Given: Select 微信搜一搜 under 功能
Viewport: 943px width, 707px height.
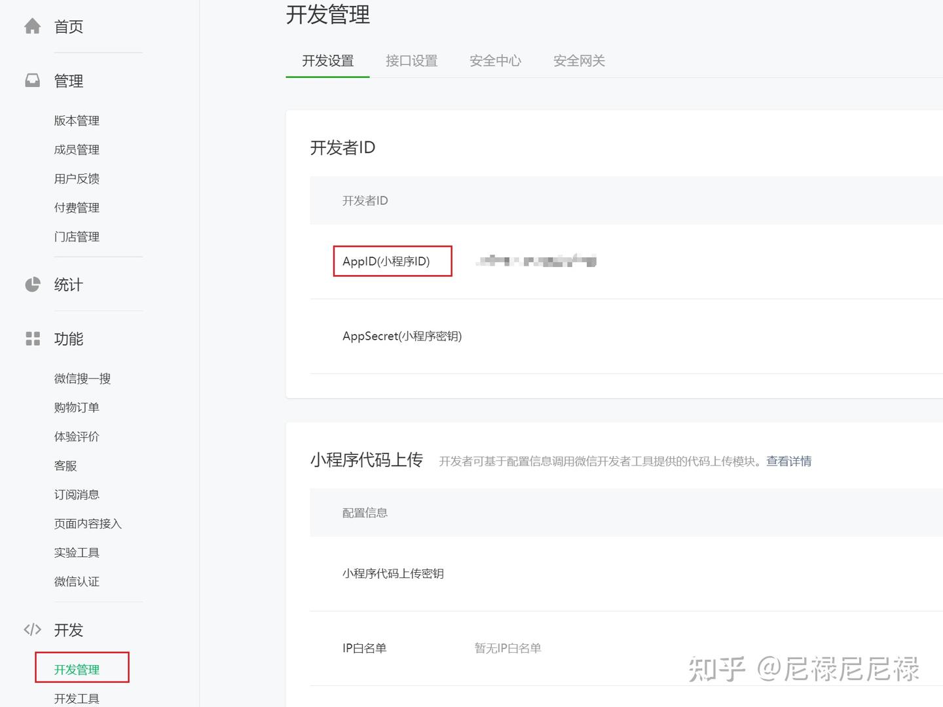Looking at the screenshot, I should (x=83, y=378).
